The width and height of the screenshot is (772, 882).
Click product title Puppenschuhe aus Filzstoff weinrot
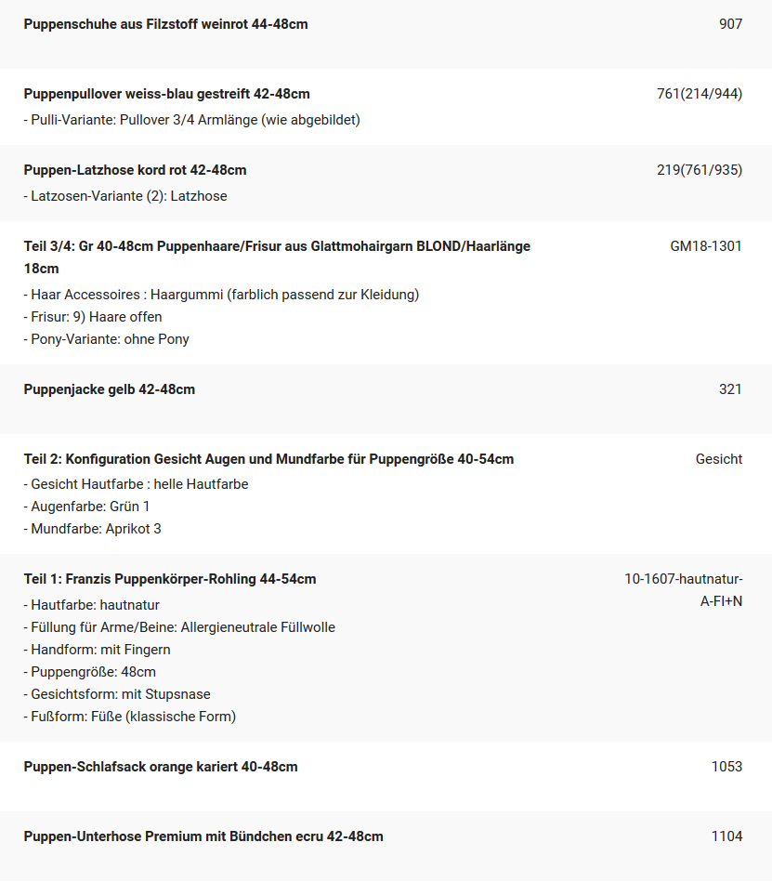point(166,24)
